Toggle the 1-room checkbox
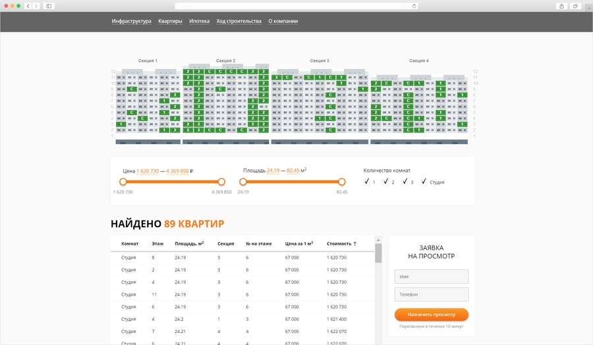Viewport: 593px width, 345px height. point(366,182)
